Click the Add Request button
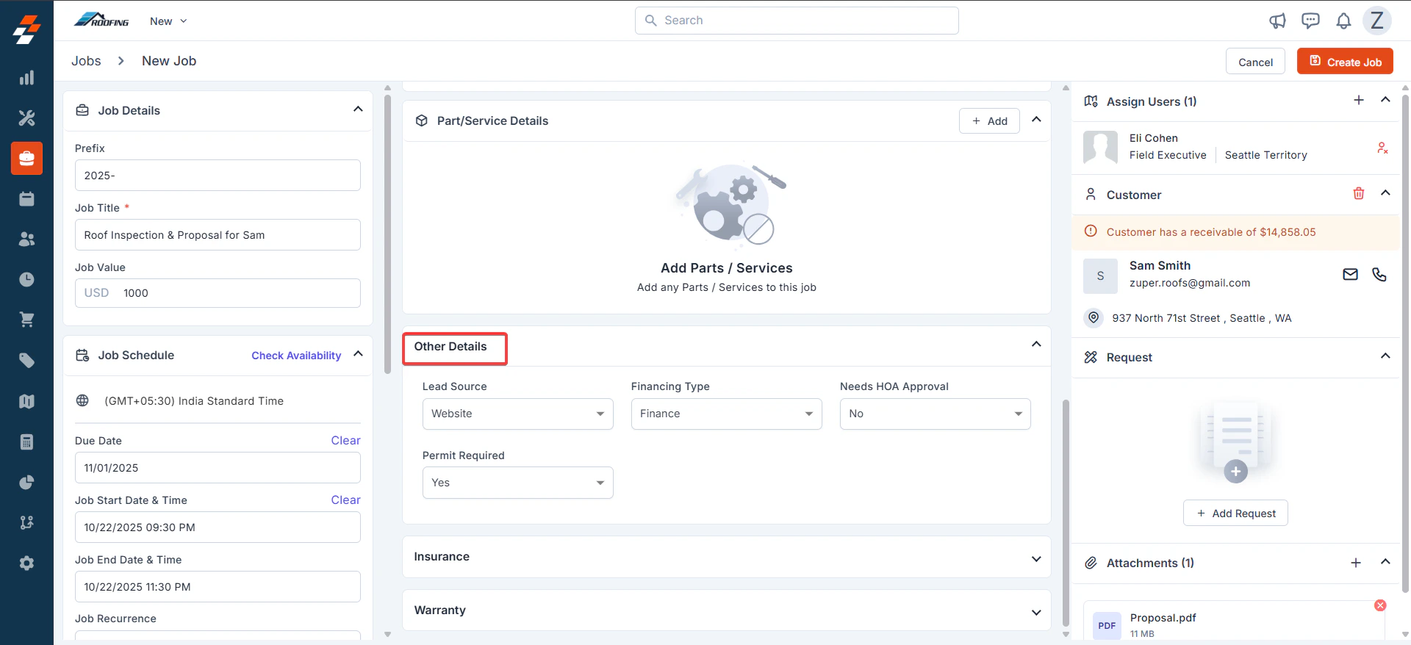The image size is (1411, 645). click(x=1235, y=513)
